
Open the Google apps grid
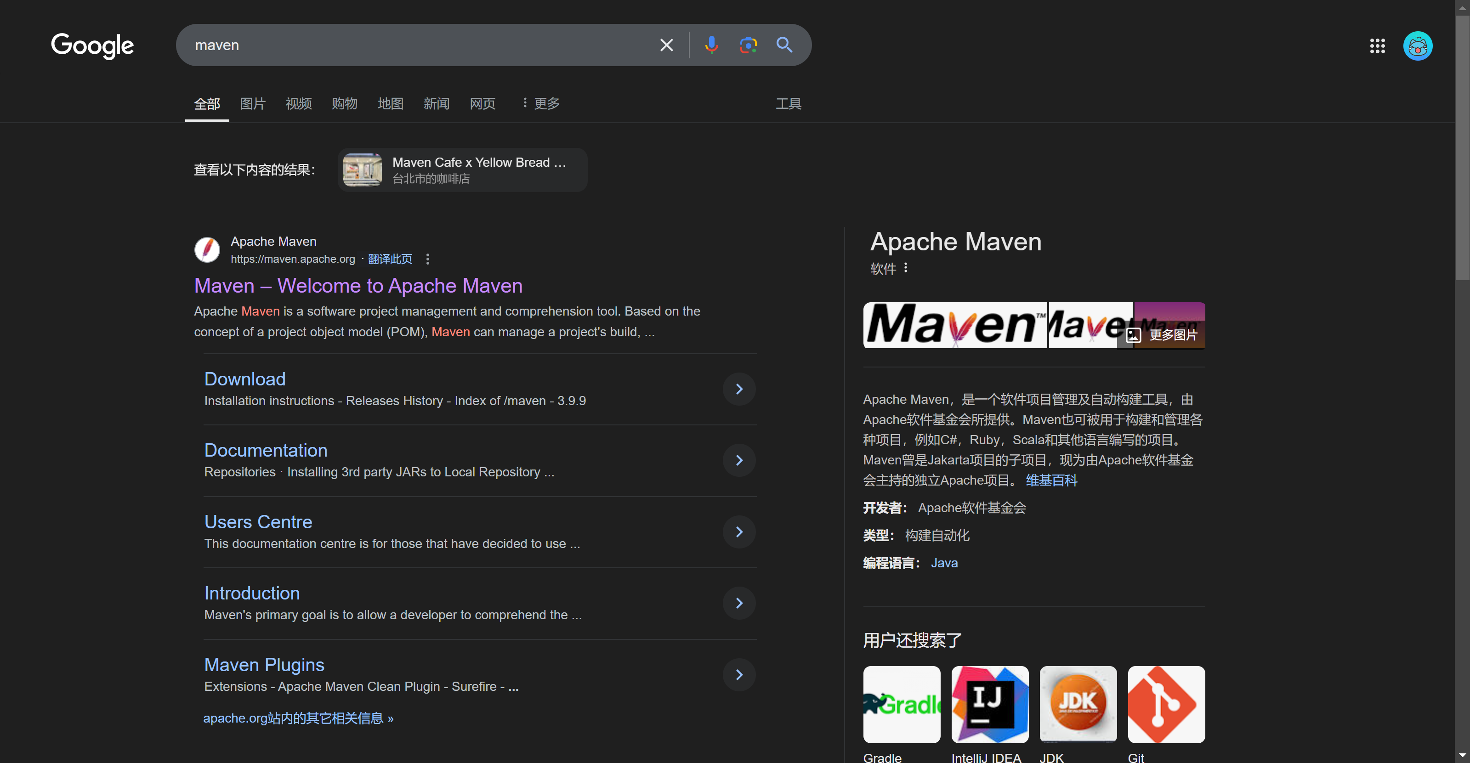click(1377, 46)
